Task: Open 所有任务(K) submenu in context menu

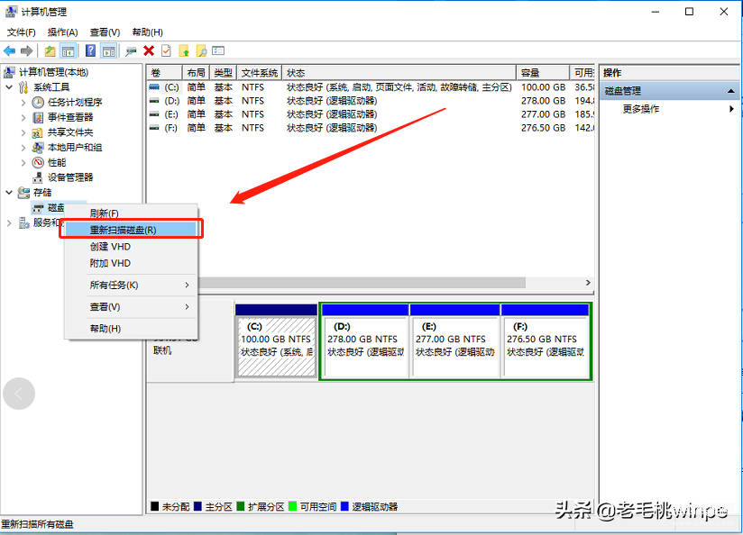Action: (x=132, y=285)
